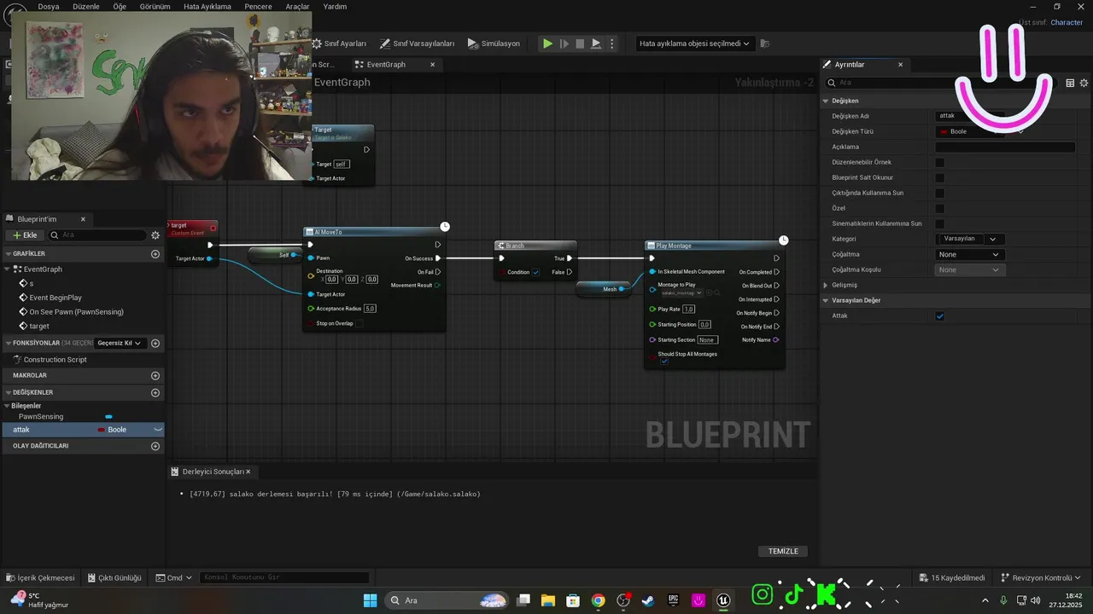This screenshot has width=1093, height=614.
Task: Open Revizyon Kontrolü menu
Action: point(1041,577)
